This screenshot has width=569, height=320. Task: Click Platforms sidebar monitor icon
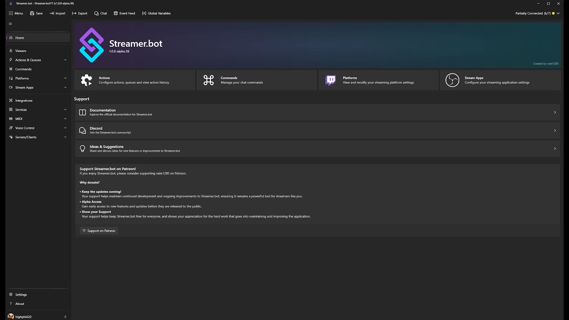point(11,78)
